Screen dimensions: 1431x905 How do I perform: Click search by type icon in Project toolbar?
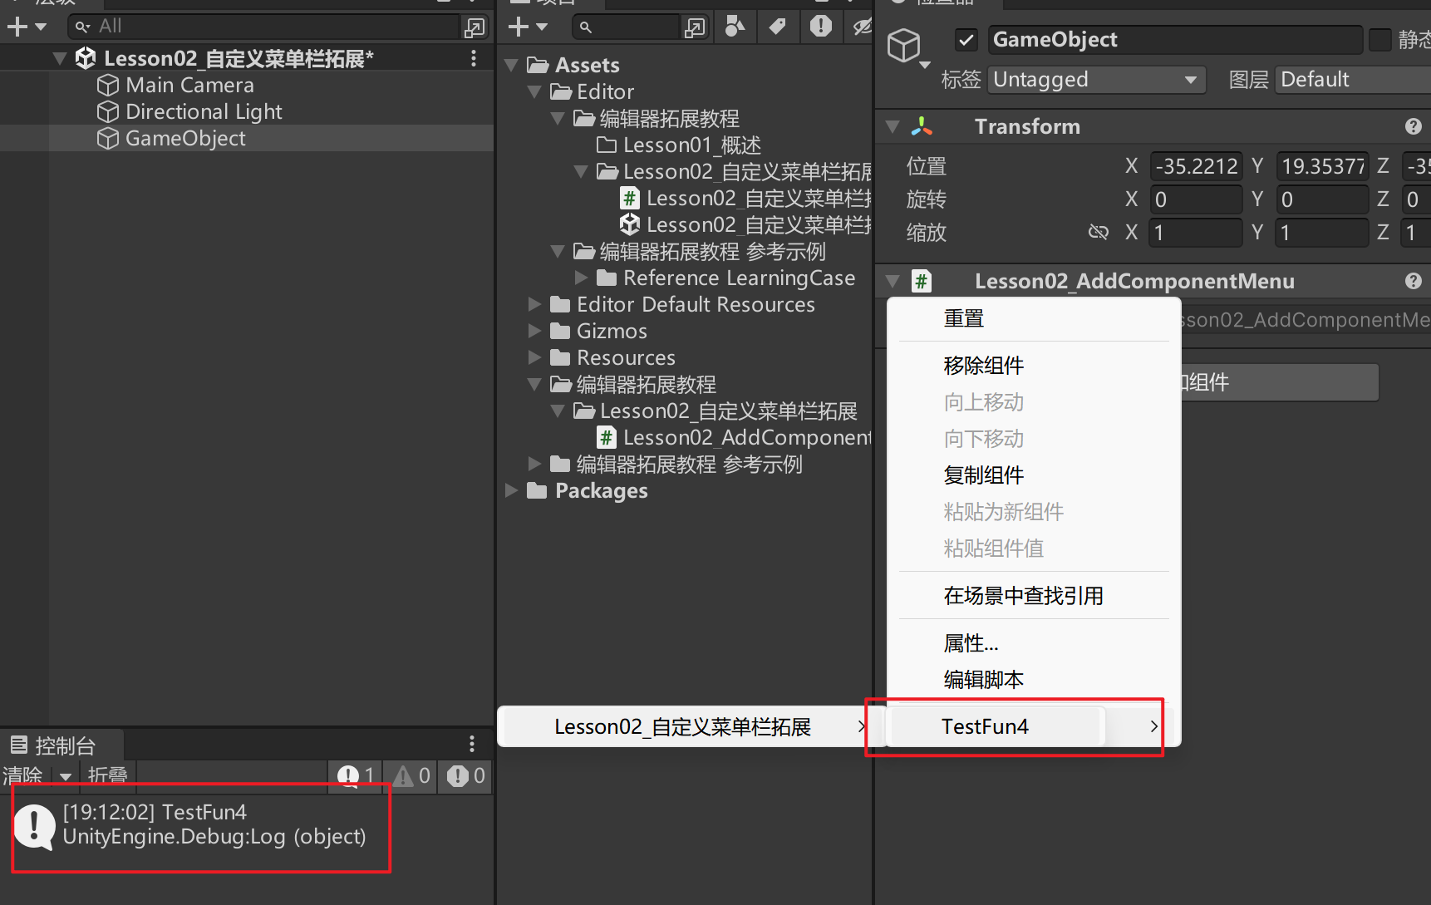pyautogui.click(x=735, y=27)
